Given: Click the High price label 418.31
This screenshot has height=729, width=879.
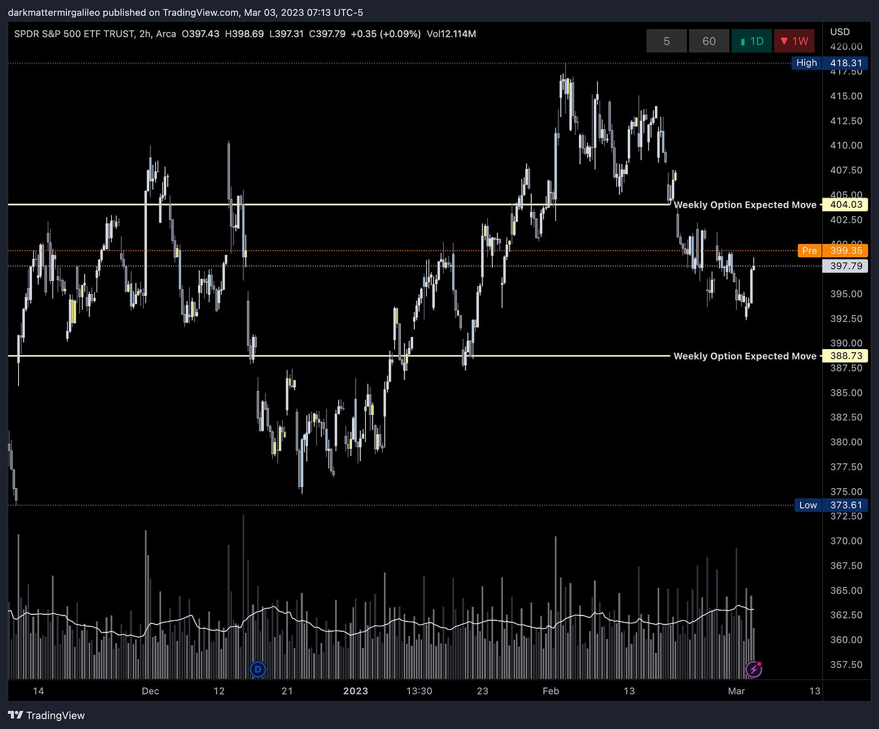Looking at the screenshot, I should [x=829, y=63].
